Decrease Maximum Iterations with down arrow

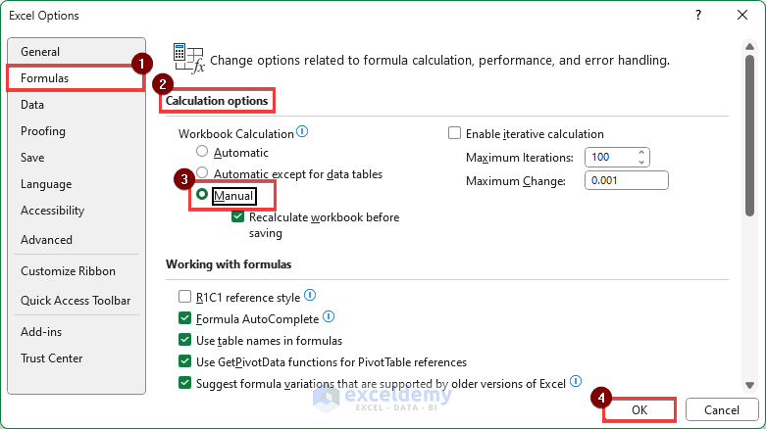(641, 162)
